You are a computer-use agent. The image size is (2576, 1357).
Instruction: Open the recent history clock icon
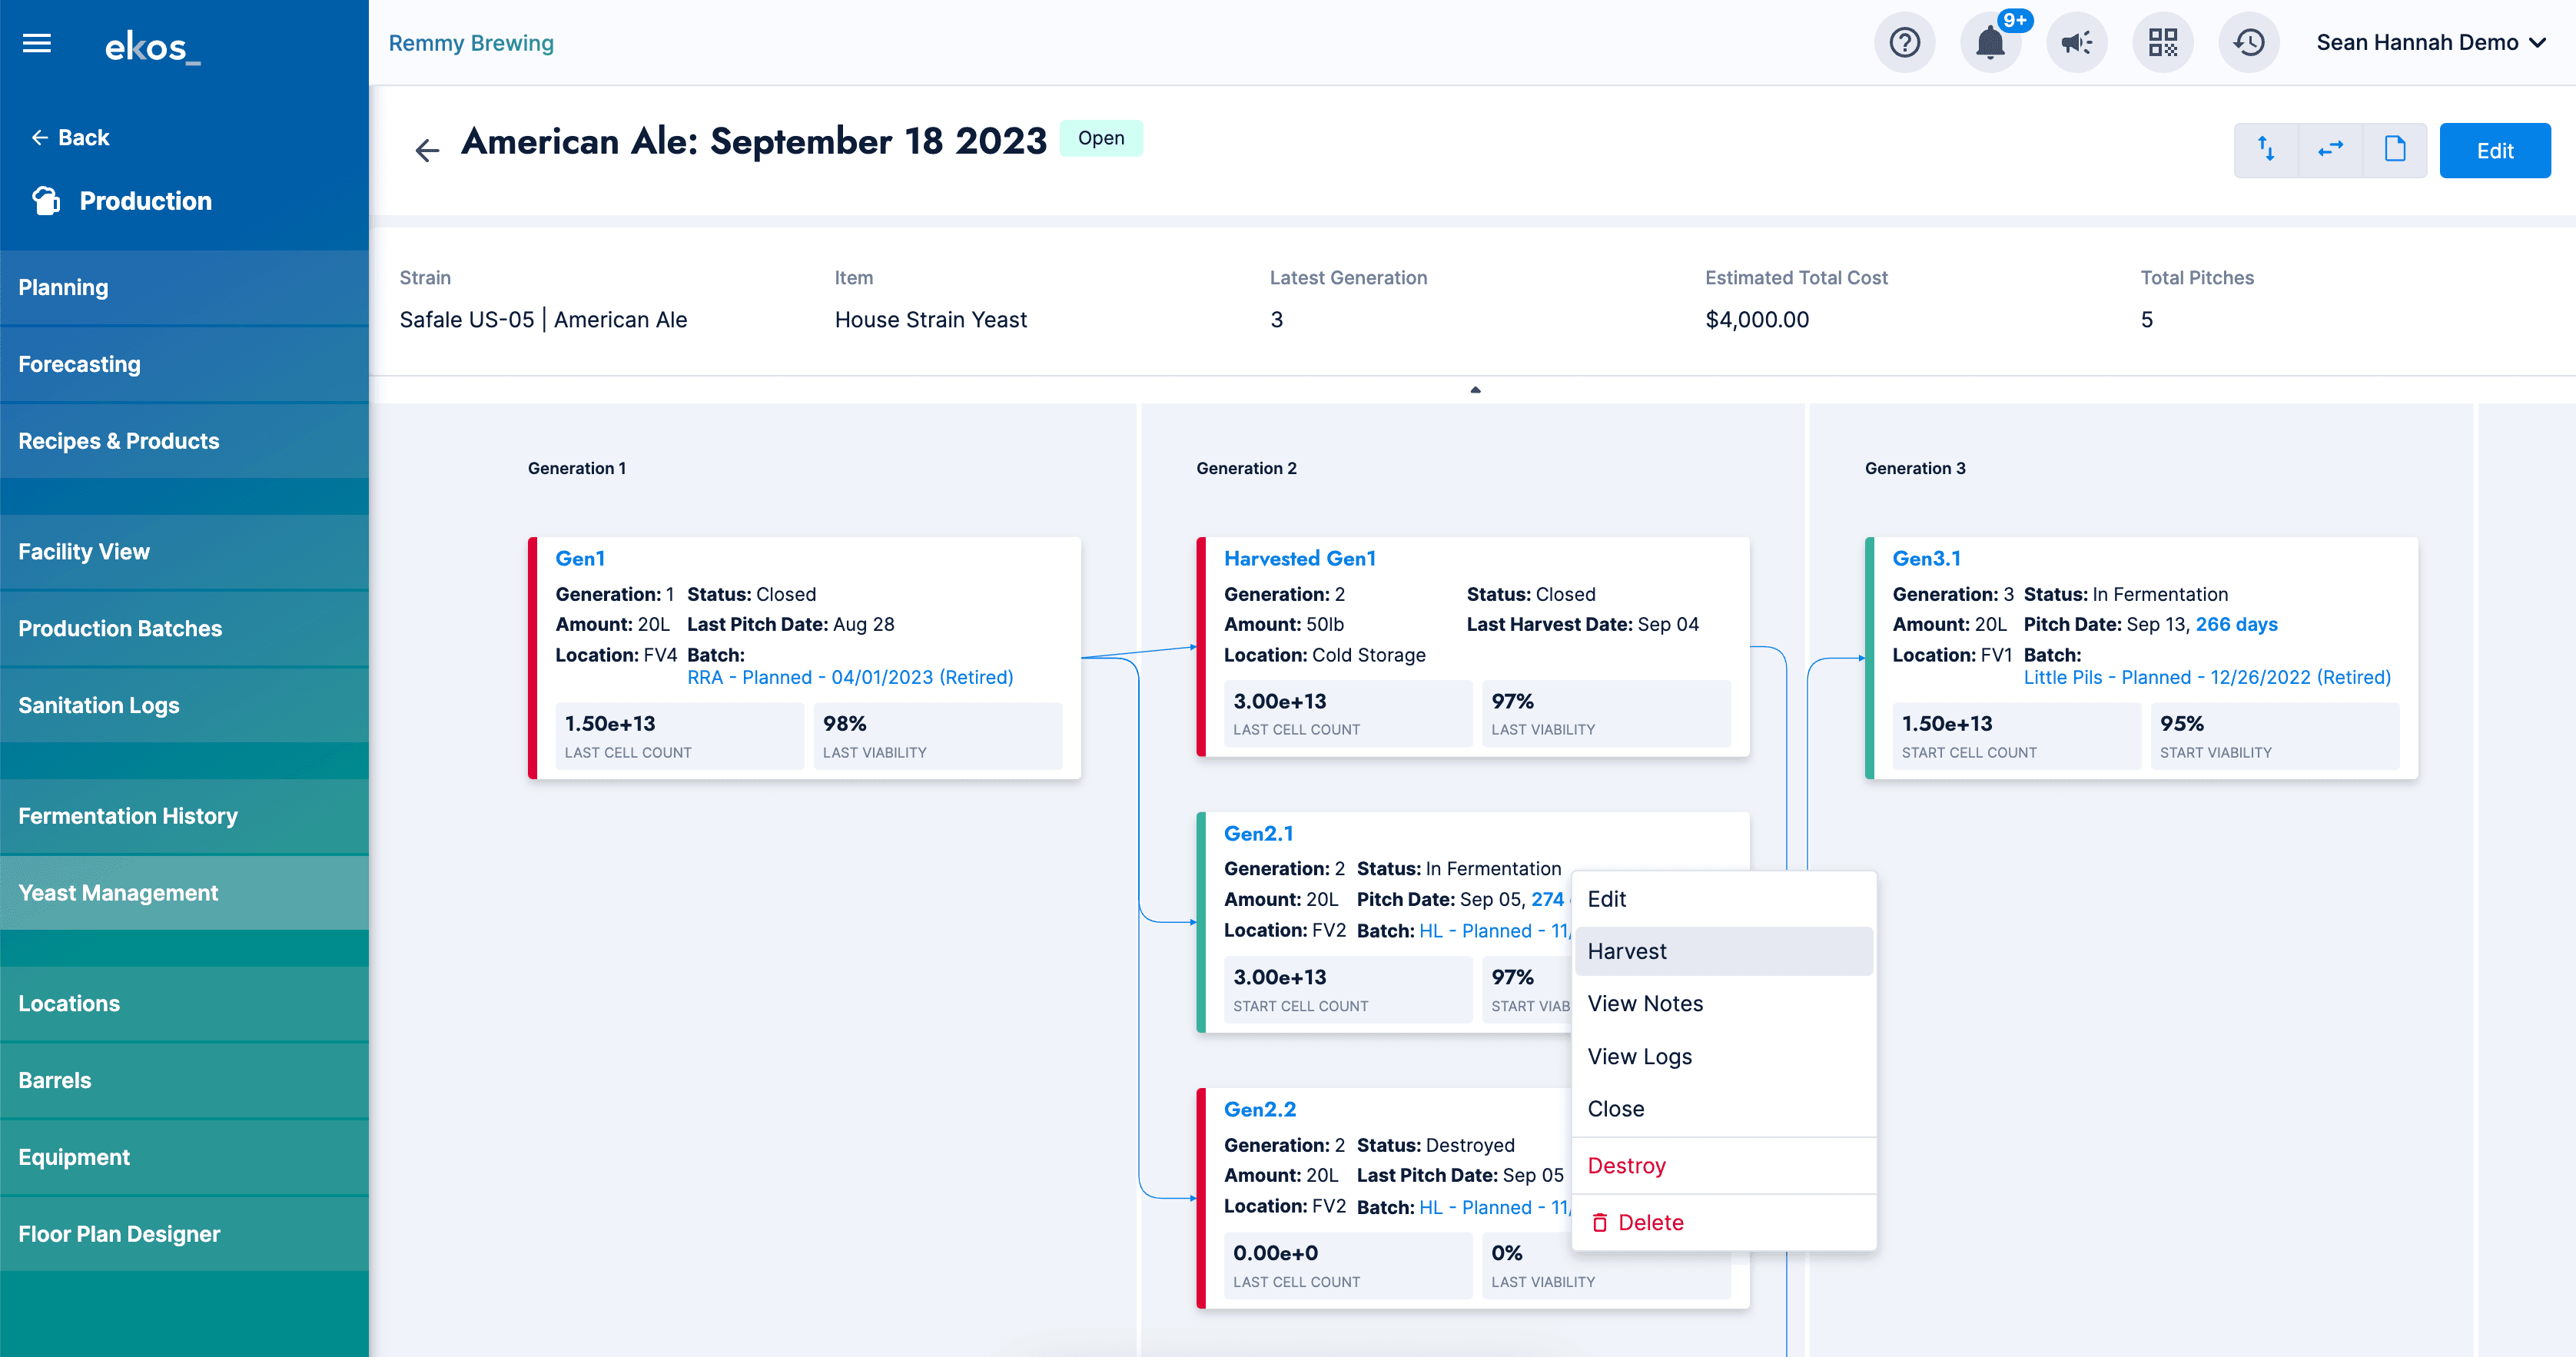[2249, 43]
